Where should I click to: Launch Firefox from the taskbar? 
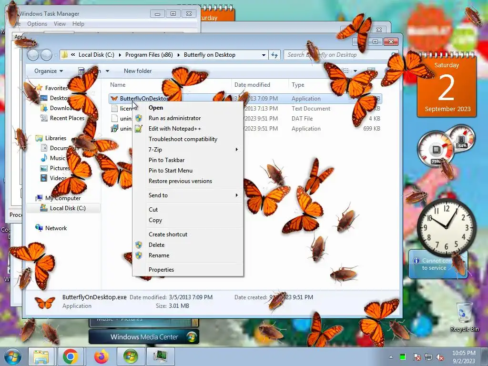click(101, 356)
